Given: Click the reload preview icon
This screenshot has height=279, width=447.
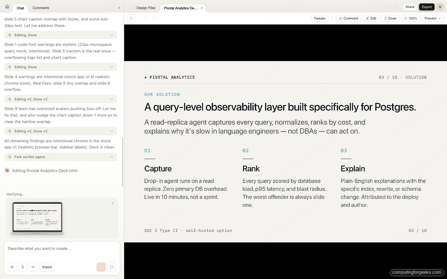Looking at the screenshot, I should (131, 18).
